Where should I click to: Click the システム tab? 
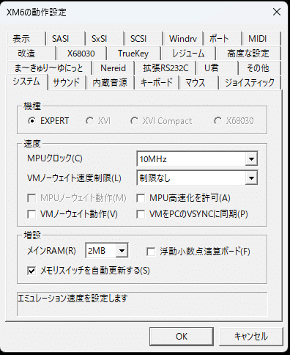[x=26, y=81]
